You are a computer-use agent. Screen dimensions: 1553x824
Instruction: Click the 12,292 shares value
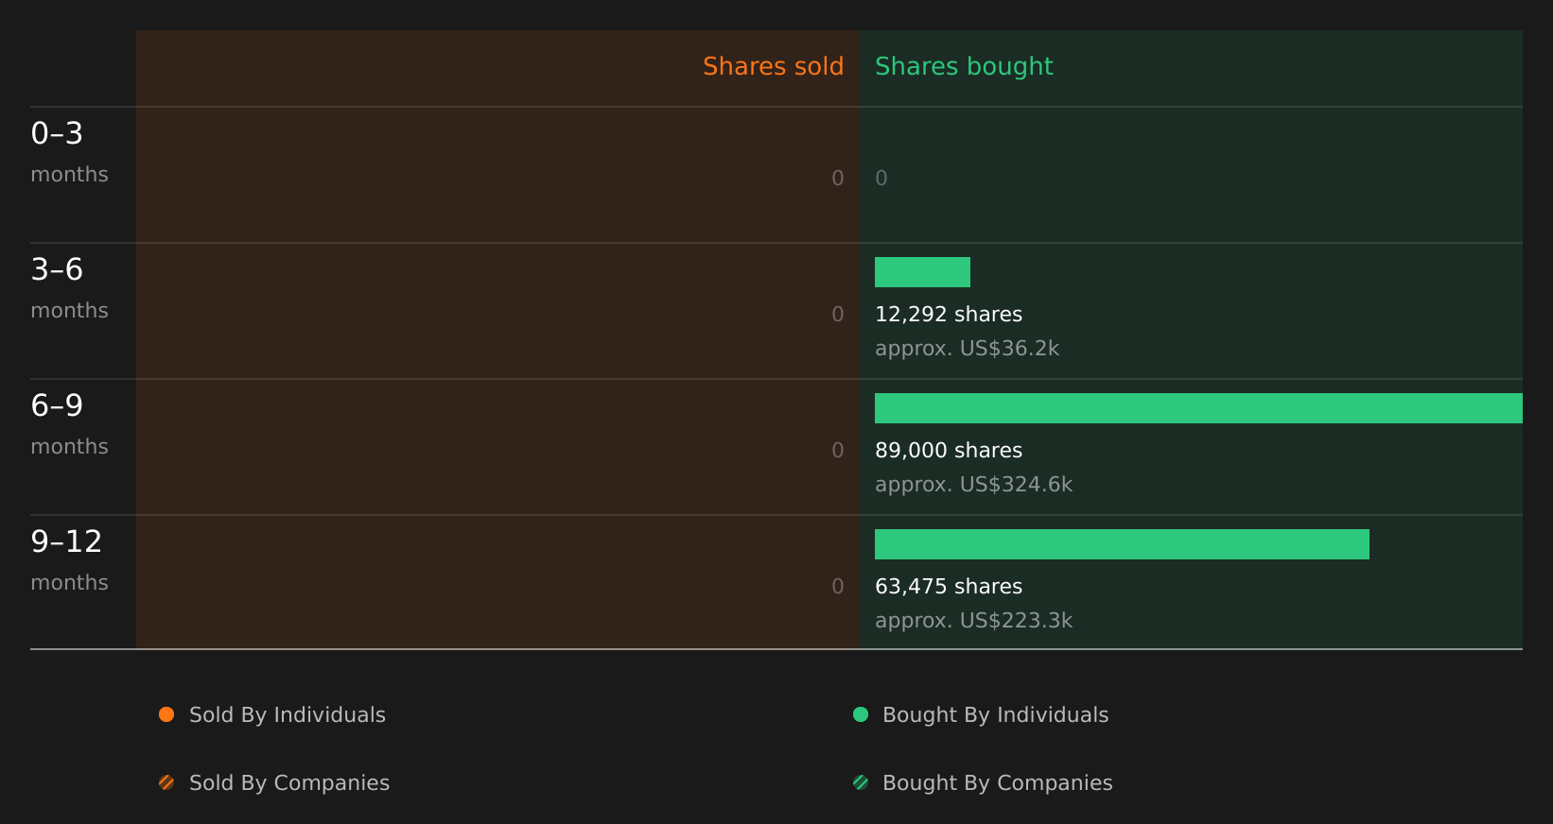[949, 315]
